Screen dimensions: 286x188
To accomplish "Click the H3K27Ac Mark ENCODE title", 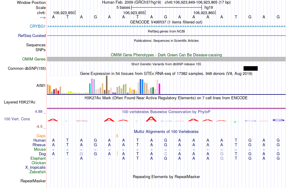I will (x=166, y=98).
